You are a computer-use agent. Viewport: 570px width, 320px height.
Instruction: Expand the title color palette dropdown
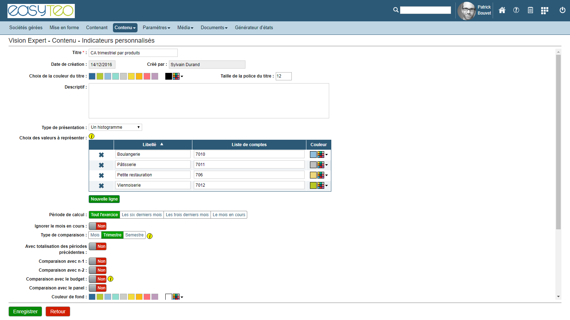click(178, 76)
